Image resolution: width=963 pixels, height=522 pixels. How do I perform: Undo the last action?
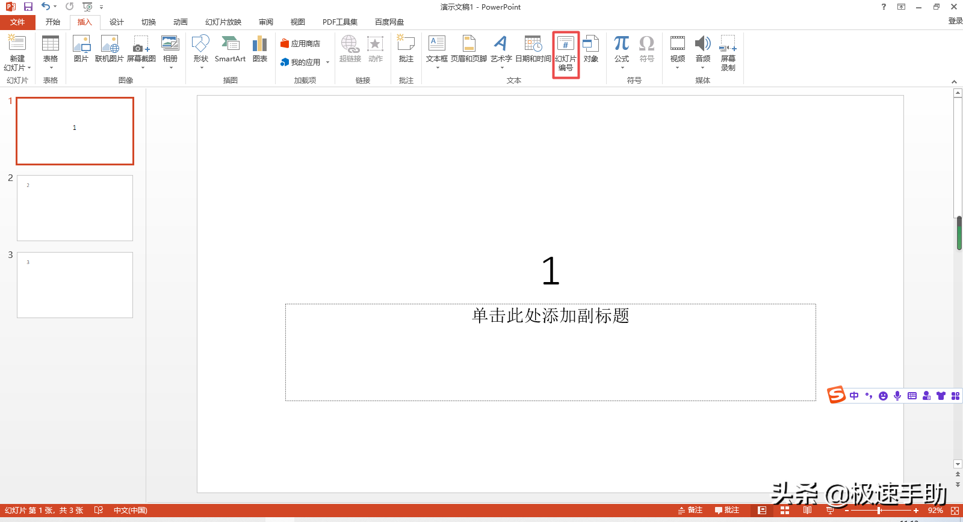pyautogui.click(x=46, y=7)
